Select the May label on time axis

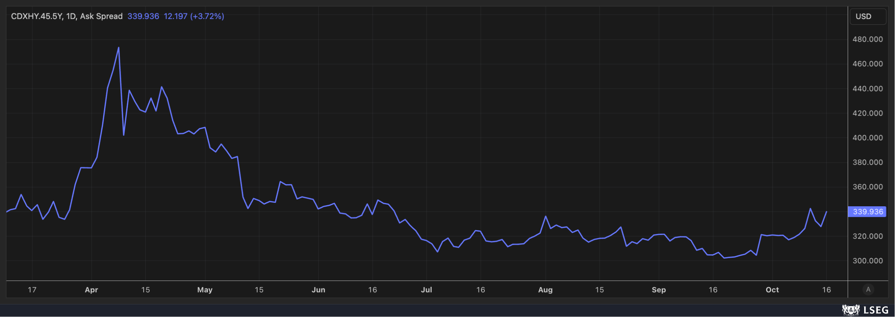(x=205, y=290)
